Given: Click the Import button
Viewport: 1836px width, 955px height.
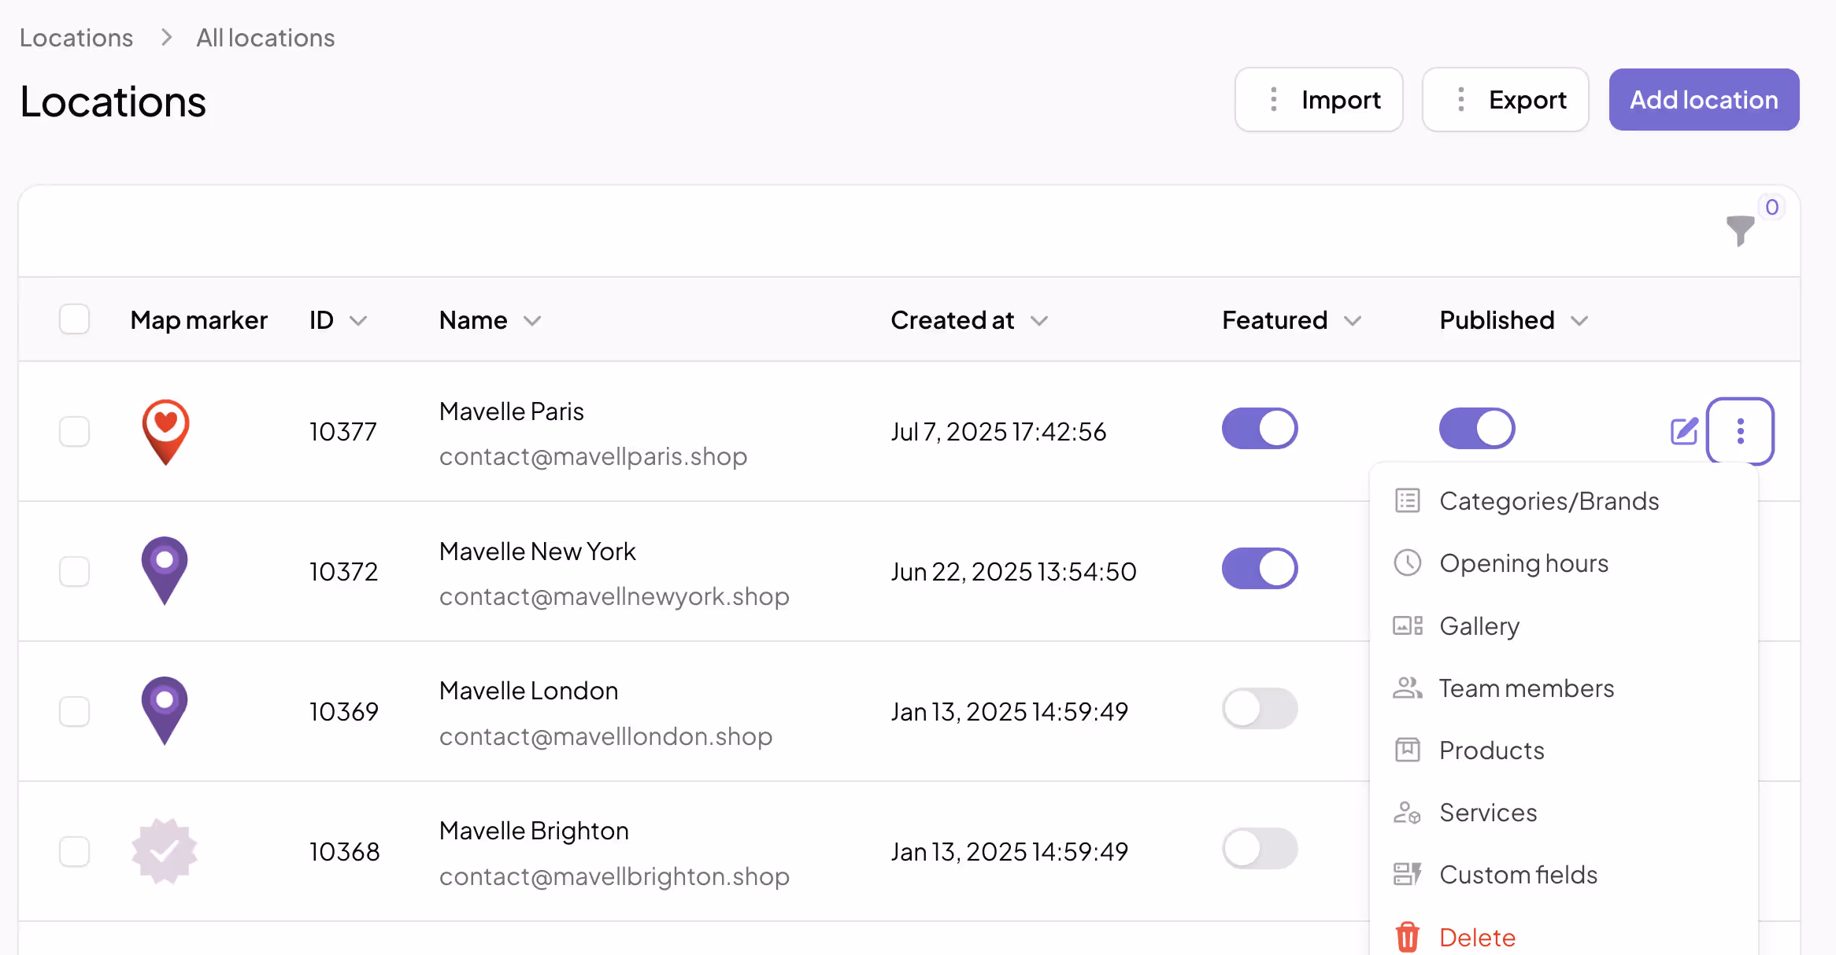Looking at the screenshot, I should click(x=1319, y=100).
